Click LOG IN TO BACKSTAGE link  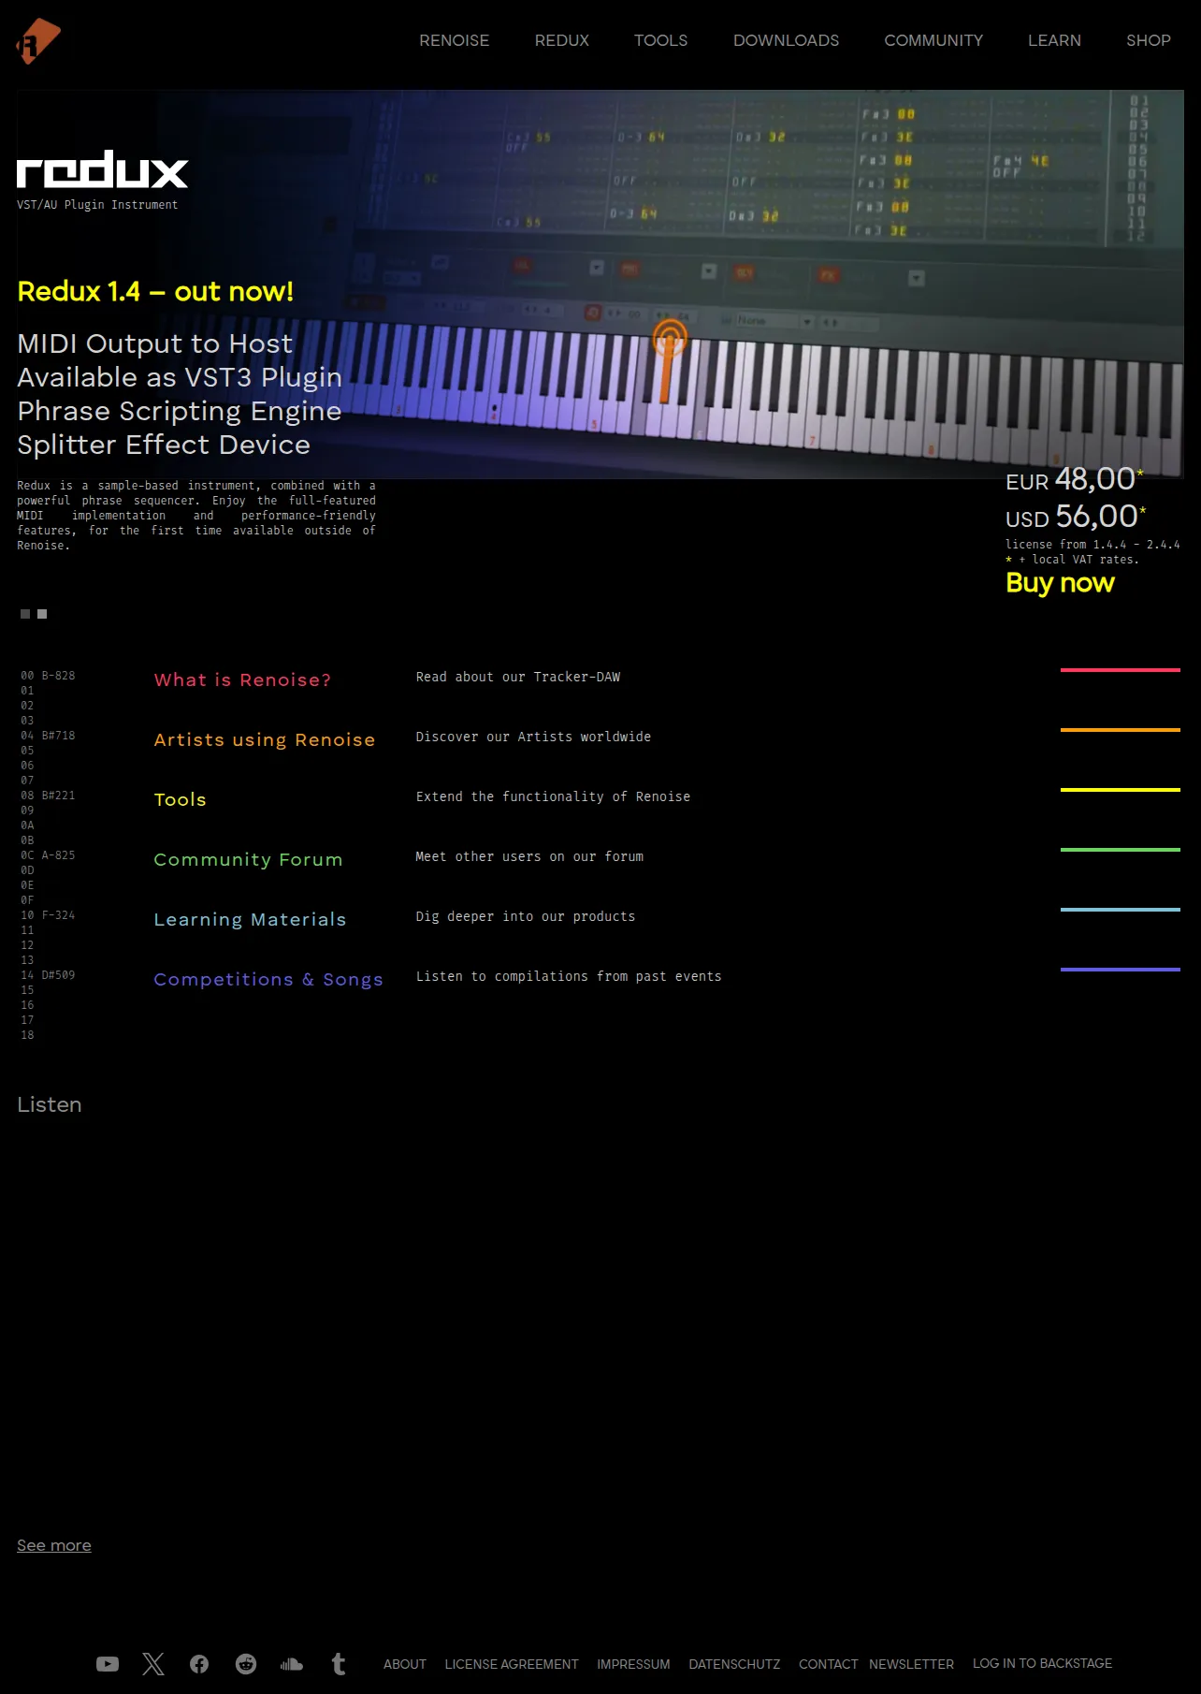tap(1043, 1663)
